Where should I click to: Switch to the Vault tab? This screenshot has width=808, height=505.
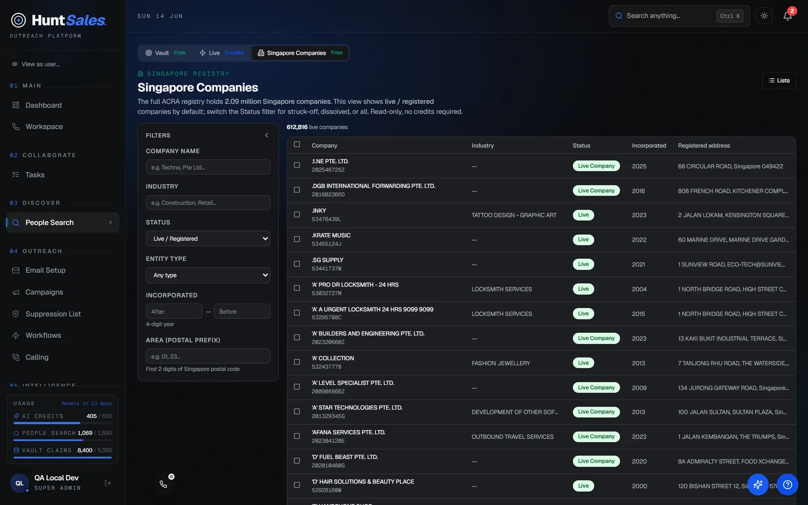click(165, 53)
